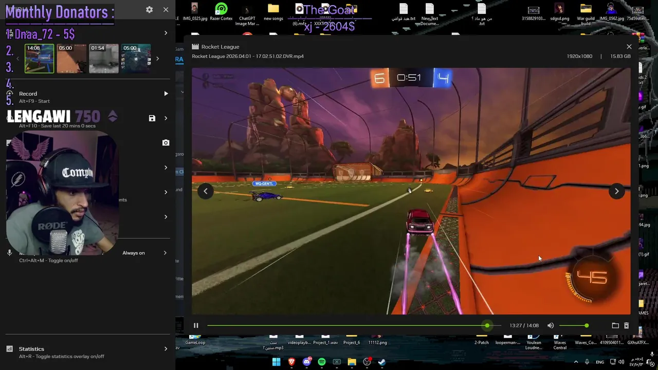Open the 'new songs' desktop folder
658x370 pixels.
[x=273, y=12]
